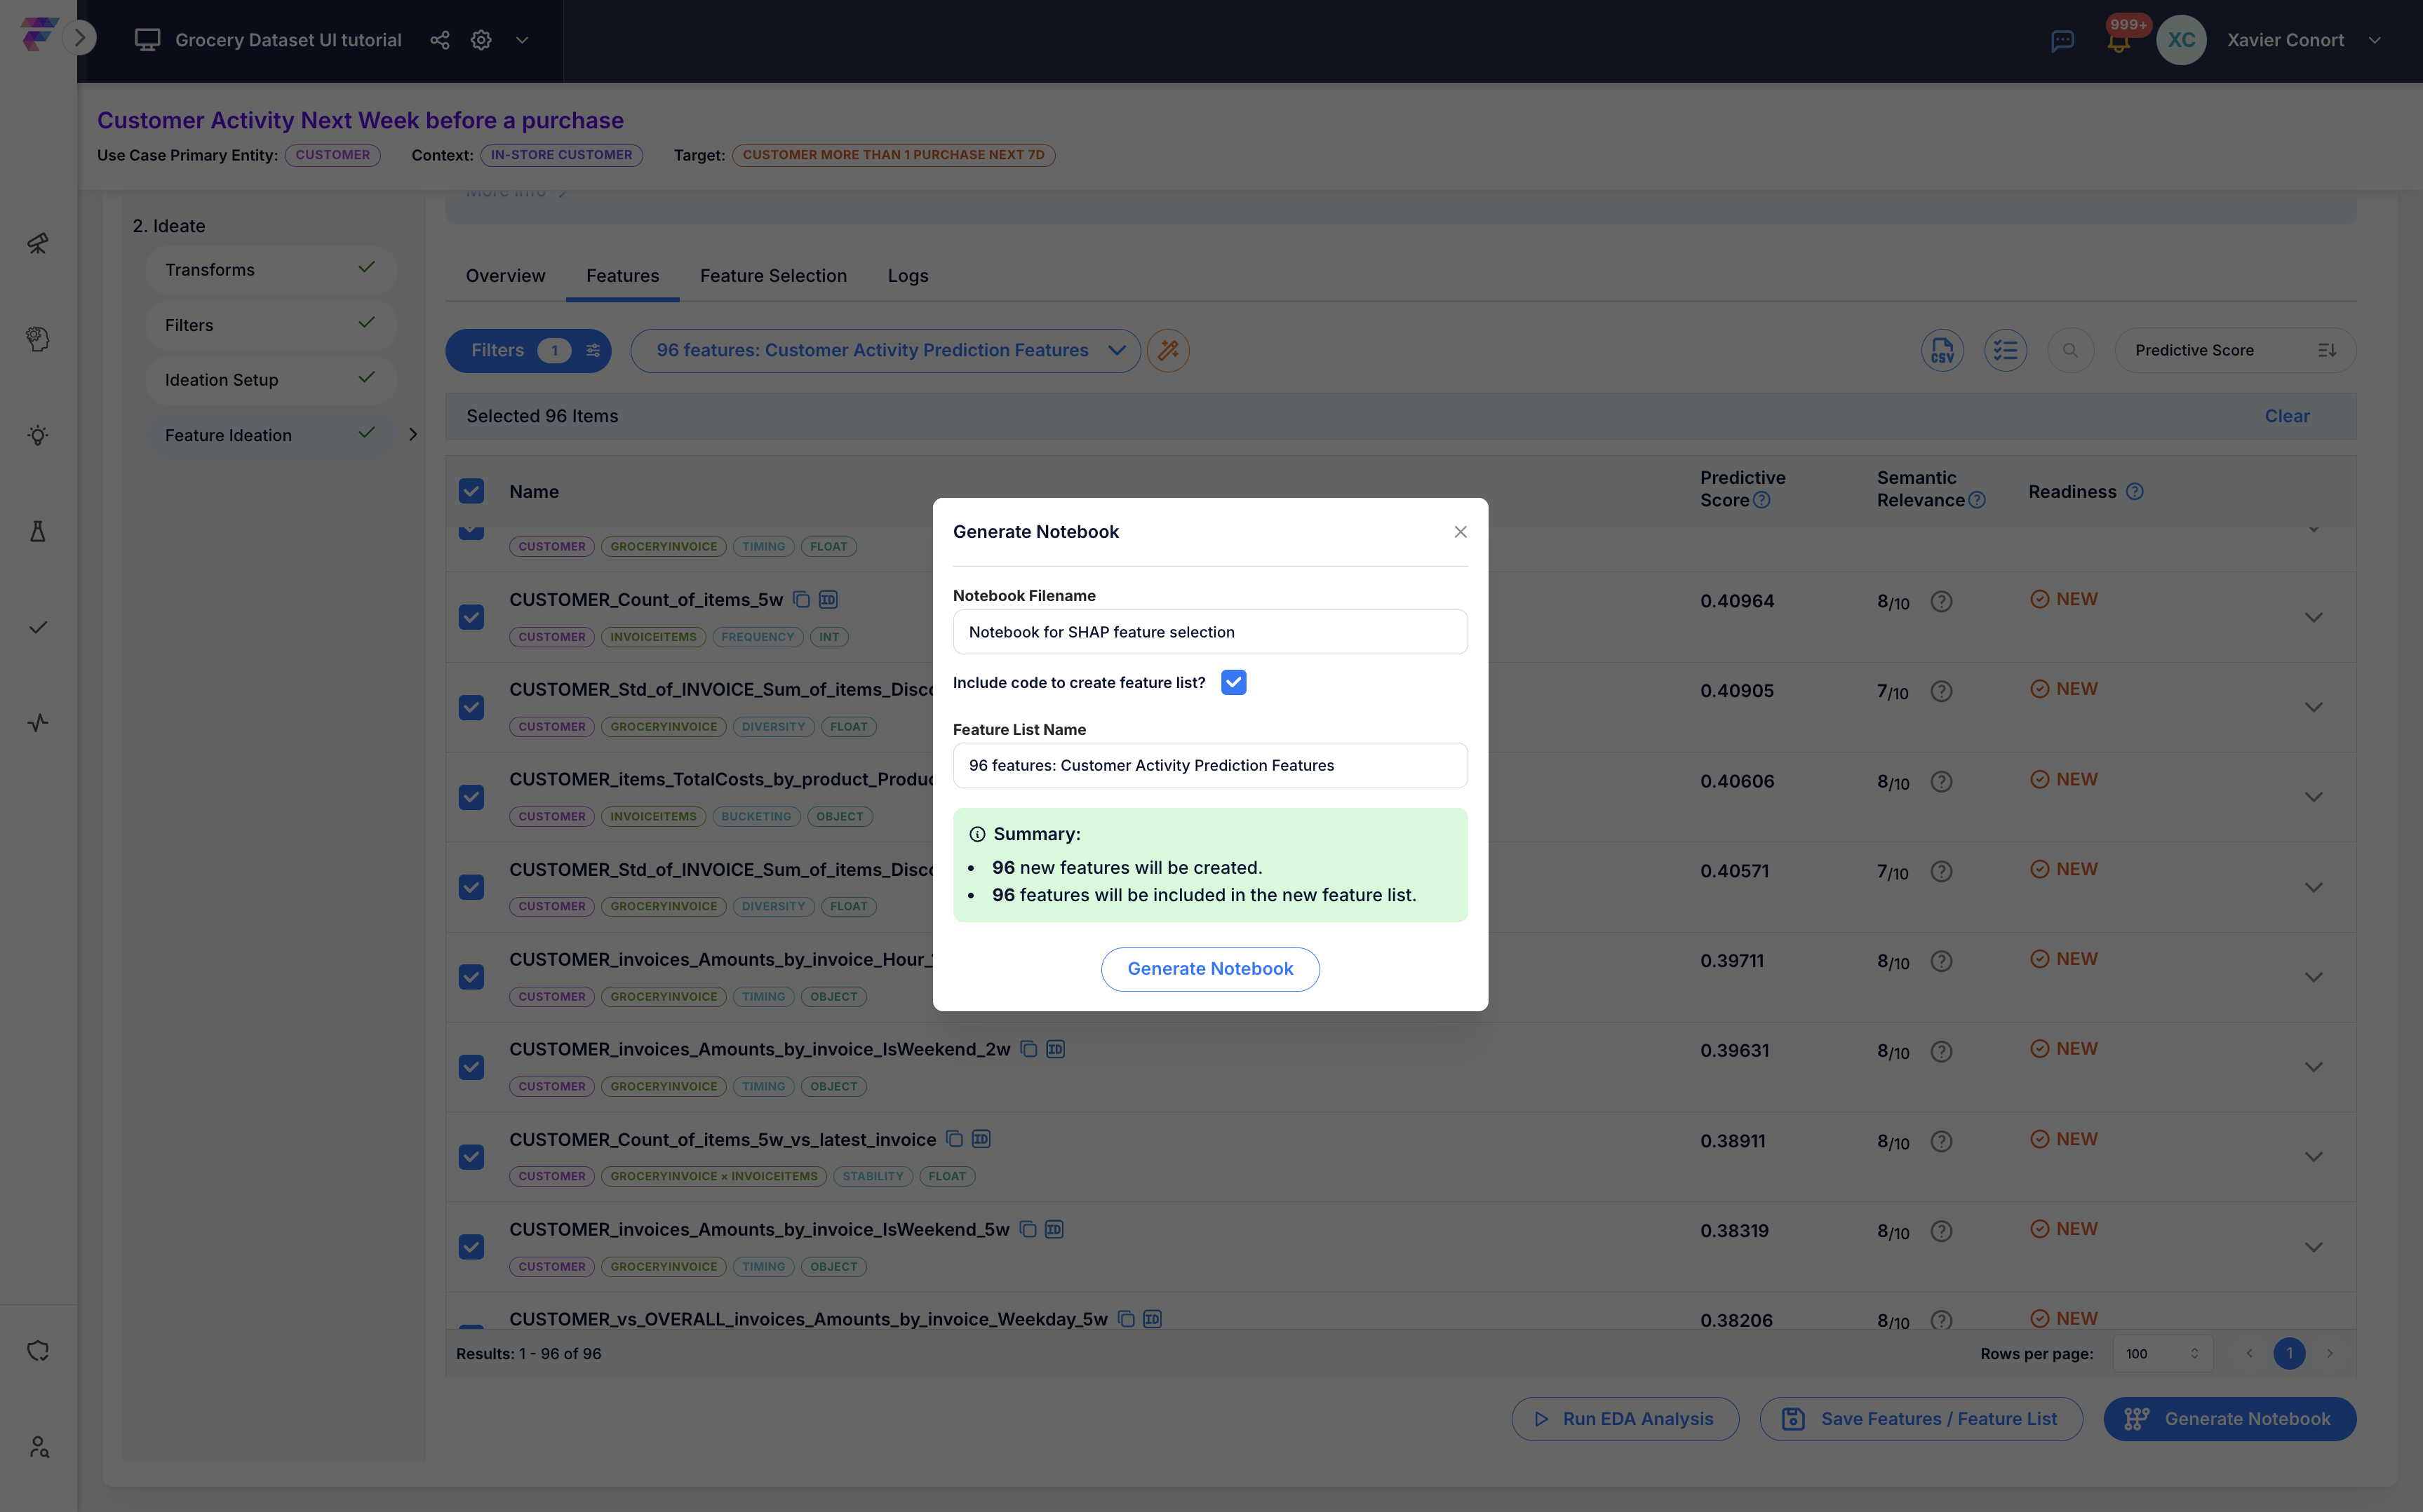Image resolution: width=2423 pixels, height=1512 pixels.
Task: Click the pulse activity icon in left sidebar
Action: click(38, 722)
